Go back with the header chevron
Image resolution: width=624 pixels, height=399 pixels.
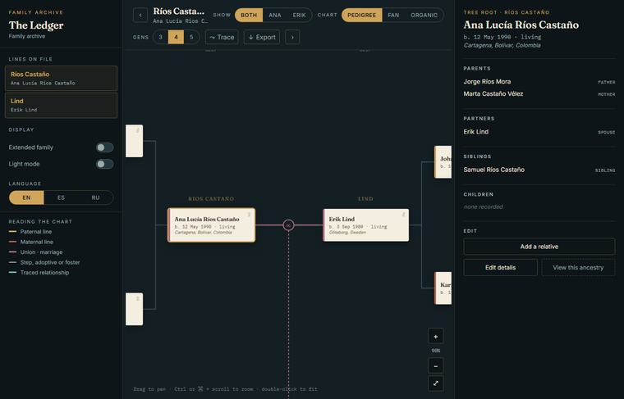(140, 15)
